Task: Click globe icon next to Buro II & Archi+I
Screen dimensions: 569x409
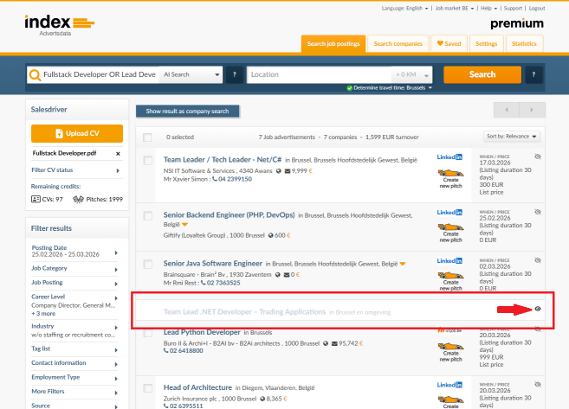Action: [x=326, y=343]
